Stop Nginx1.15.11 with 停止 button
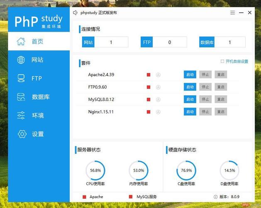 click(205, 111)
